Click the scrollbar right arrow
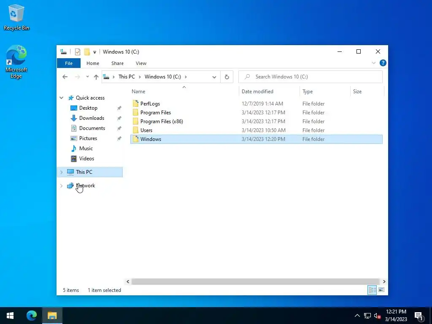The height and width of the screenshot is (324, 432). point(384,281)
